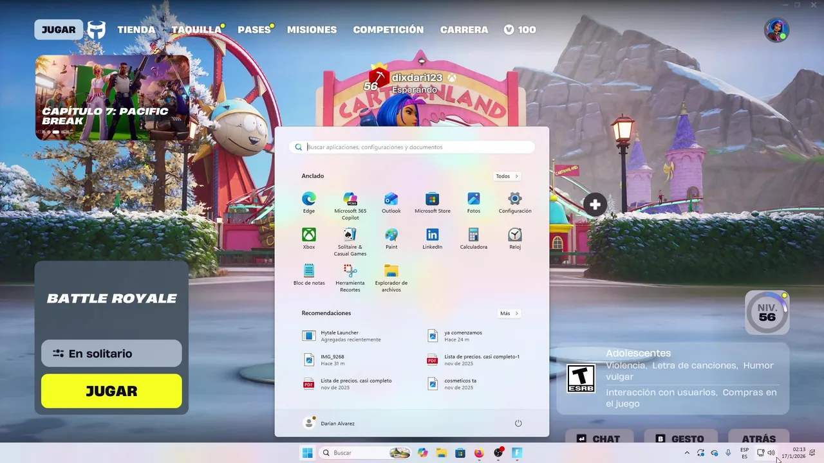
Task: Launch Paint from pinned apps
Action: (391, 238)
